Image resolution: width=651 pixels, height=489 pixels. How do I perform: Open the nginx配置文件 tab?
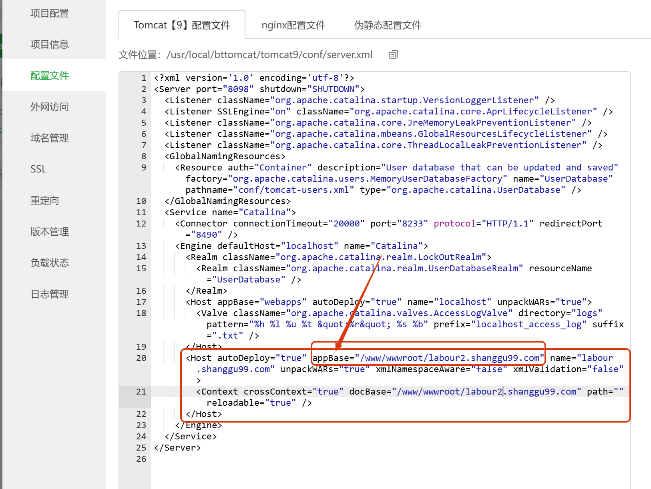pos(293,25)
